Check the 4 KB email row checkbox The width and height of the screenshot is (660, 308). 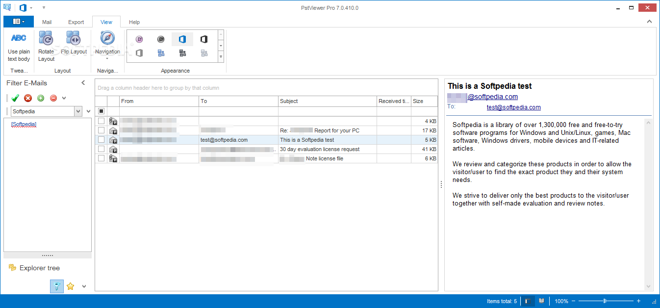(101, 121)
